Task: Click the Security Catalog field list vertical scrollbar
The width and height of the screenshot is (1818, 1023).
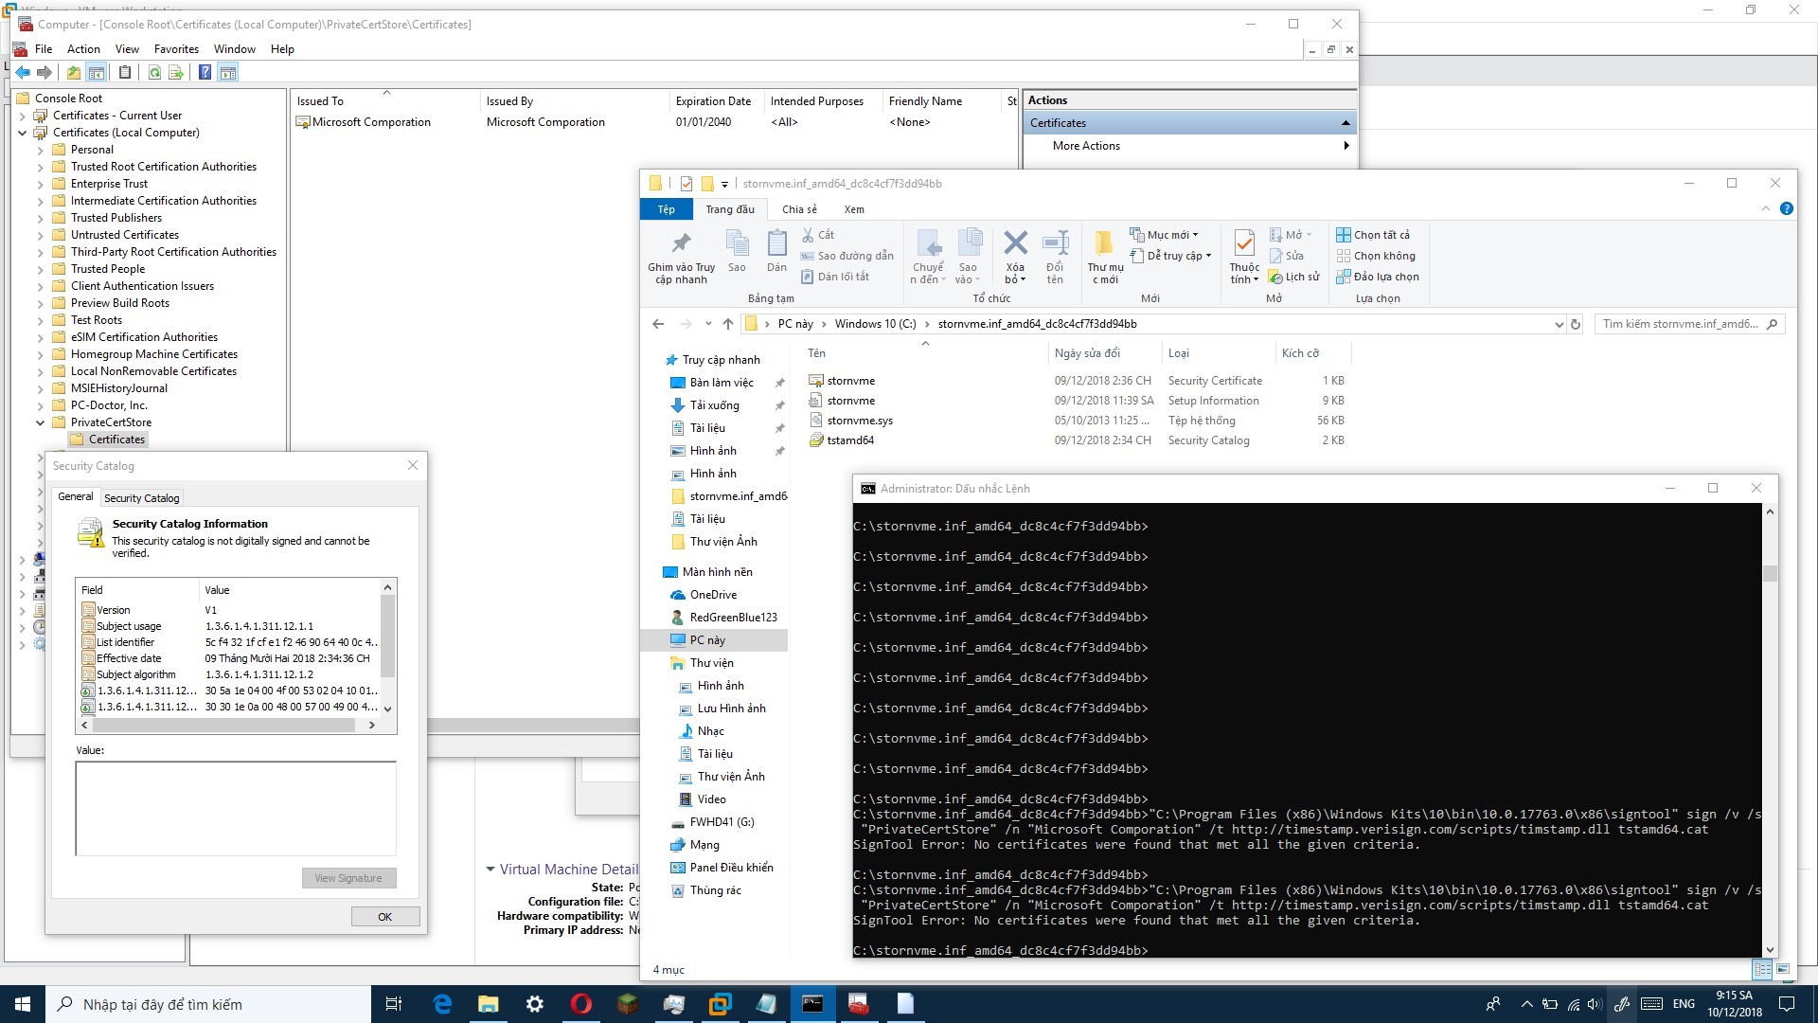Action: tap(387, 635)
